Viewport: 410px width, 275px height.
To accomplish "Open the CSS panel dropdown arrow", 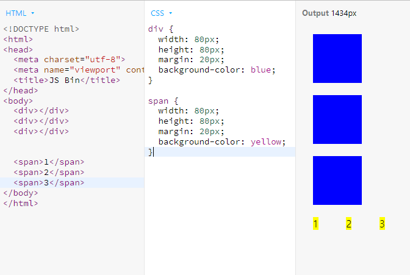I will [x=170, y=13].
